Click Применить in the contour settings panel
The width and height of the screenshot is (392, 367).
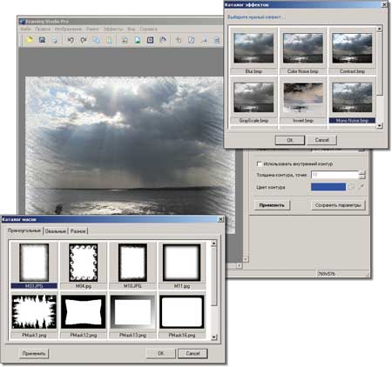point(272,205)
